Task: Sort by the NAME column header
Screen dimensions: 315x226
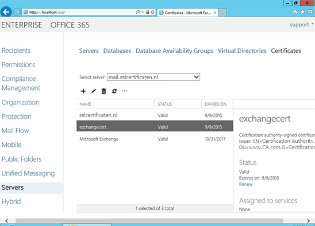Action: click(116, 104)
